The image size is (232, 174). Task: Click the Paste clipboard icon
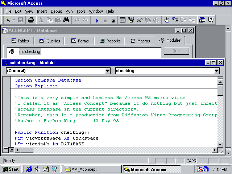[x=58, y=20]
